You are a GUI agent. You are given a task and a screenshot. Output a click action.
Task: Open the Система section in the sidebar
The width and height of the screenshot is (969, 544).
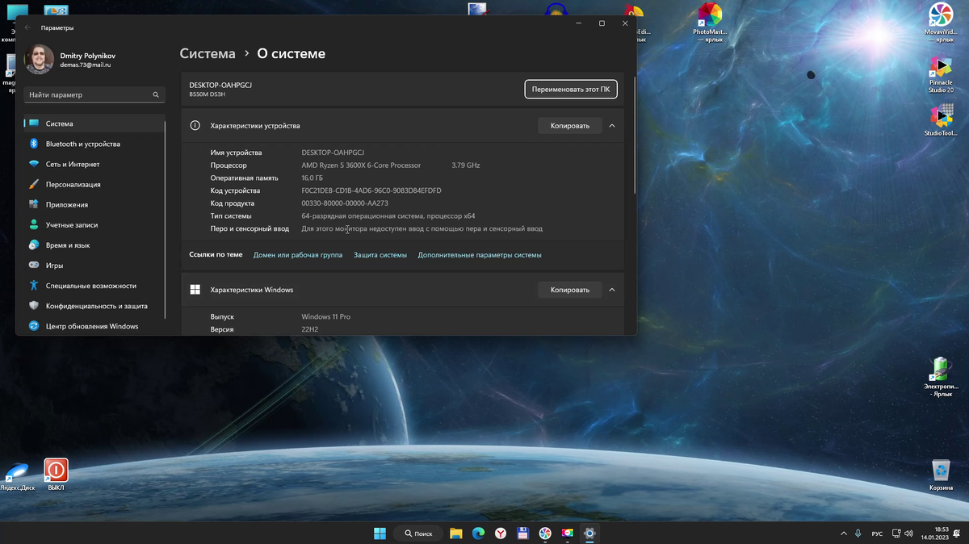click(93, 123)
